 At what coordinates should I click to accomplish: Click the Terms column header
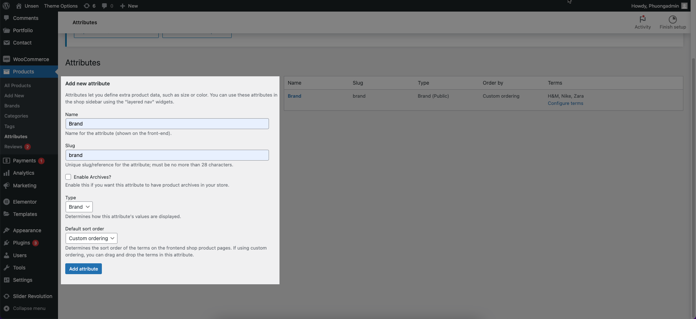click(555, 83)
